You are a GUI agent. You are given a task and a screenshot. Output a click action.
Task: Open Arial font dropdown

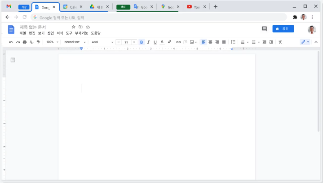pos(102,42)
